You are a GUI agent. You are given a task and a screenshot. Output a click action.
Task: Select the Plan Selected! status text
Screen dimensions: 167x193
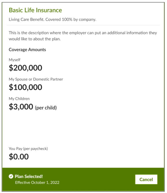[29, 176]
